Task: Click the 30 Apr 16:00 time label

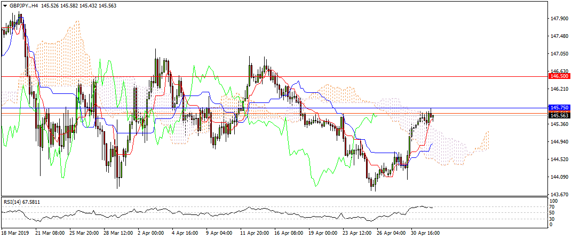Action: coord(426,233)
